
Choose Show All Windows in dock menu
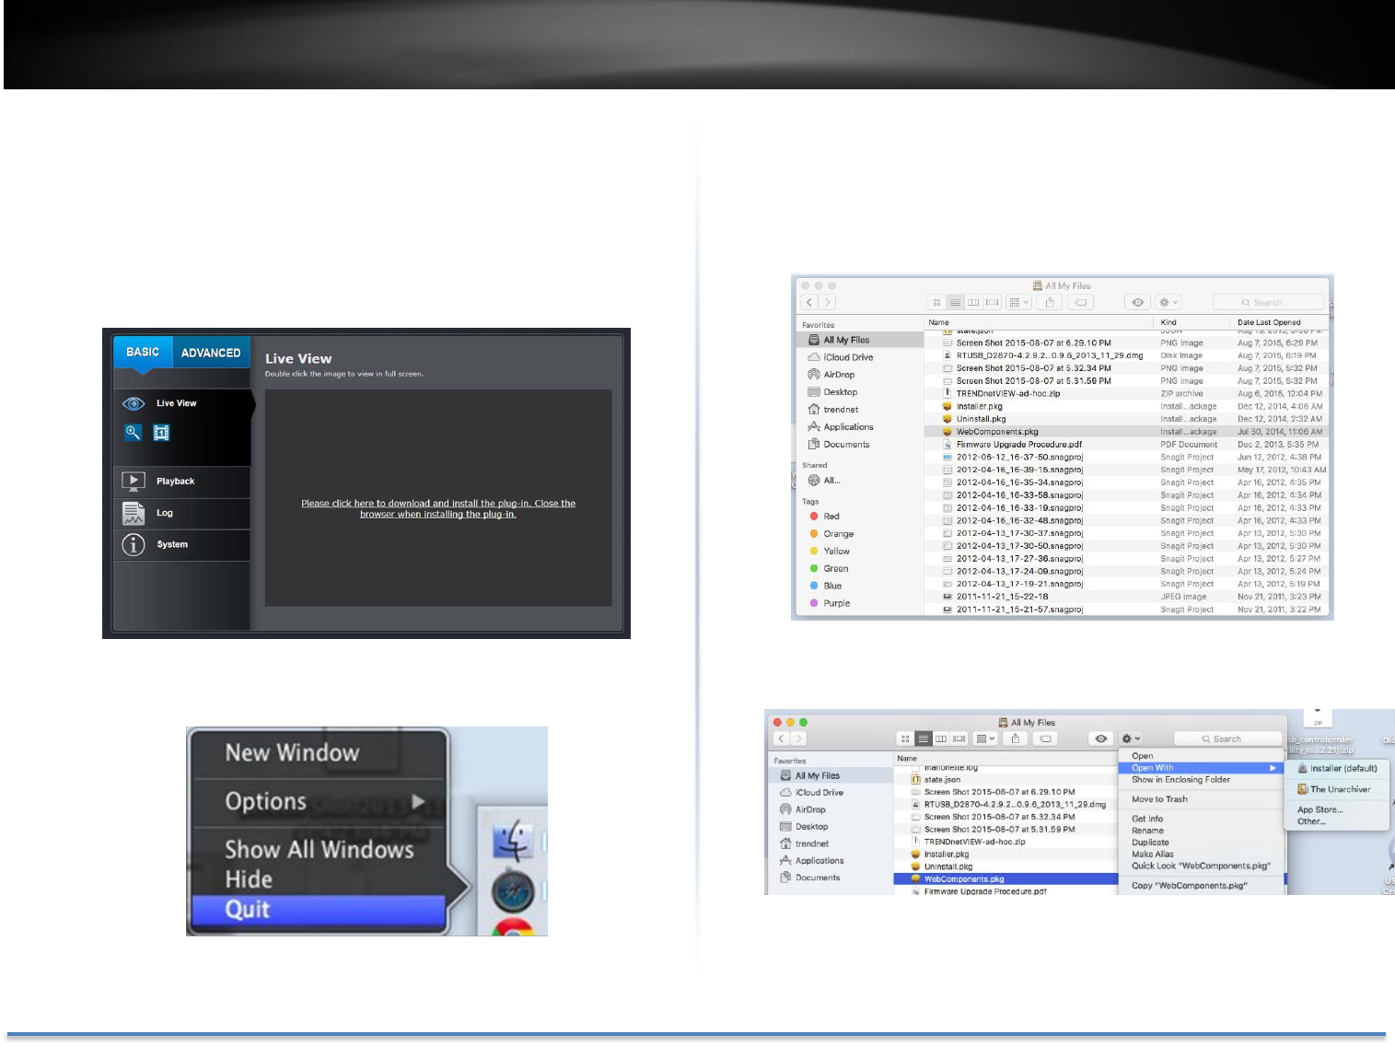point(320,850)
